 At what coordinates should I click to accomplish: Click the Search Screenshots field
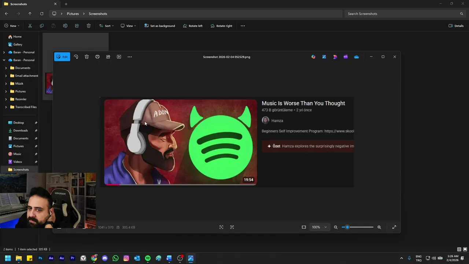click(405, 14)
